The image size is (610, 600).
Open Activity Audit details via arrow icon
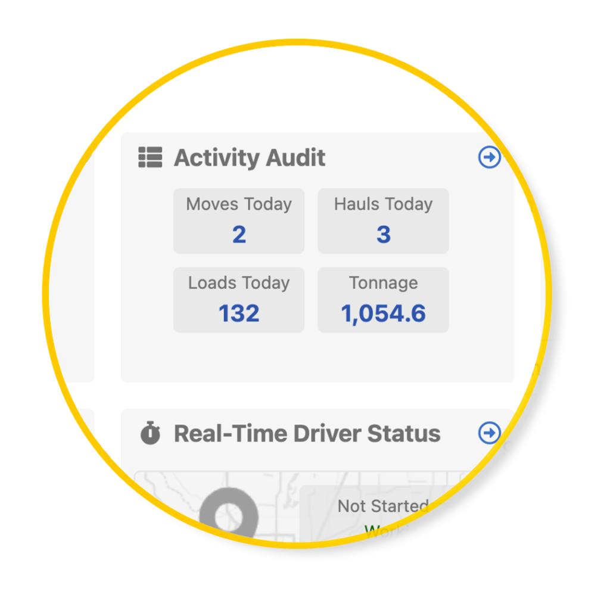(489, 157)
